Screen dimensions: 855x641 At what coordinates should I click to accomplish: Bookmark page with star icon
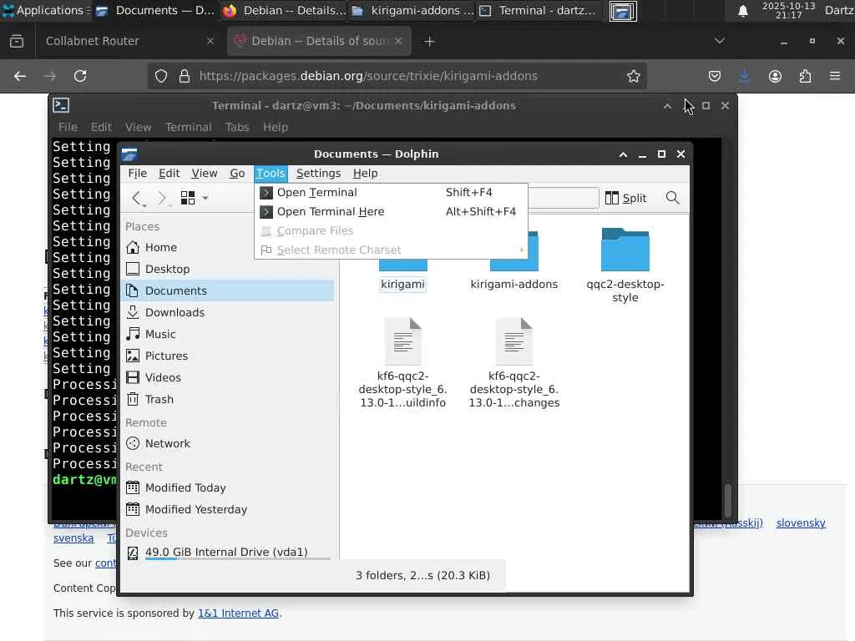[x=633, y=76]
